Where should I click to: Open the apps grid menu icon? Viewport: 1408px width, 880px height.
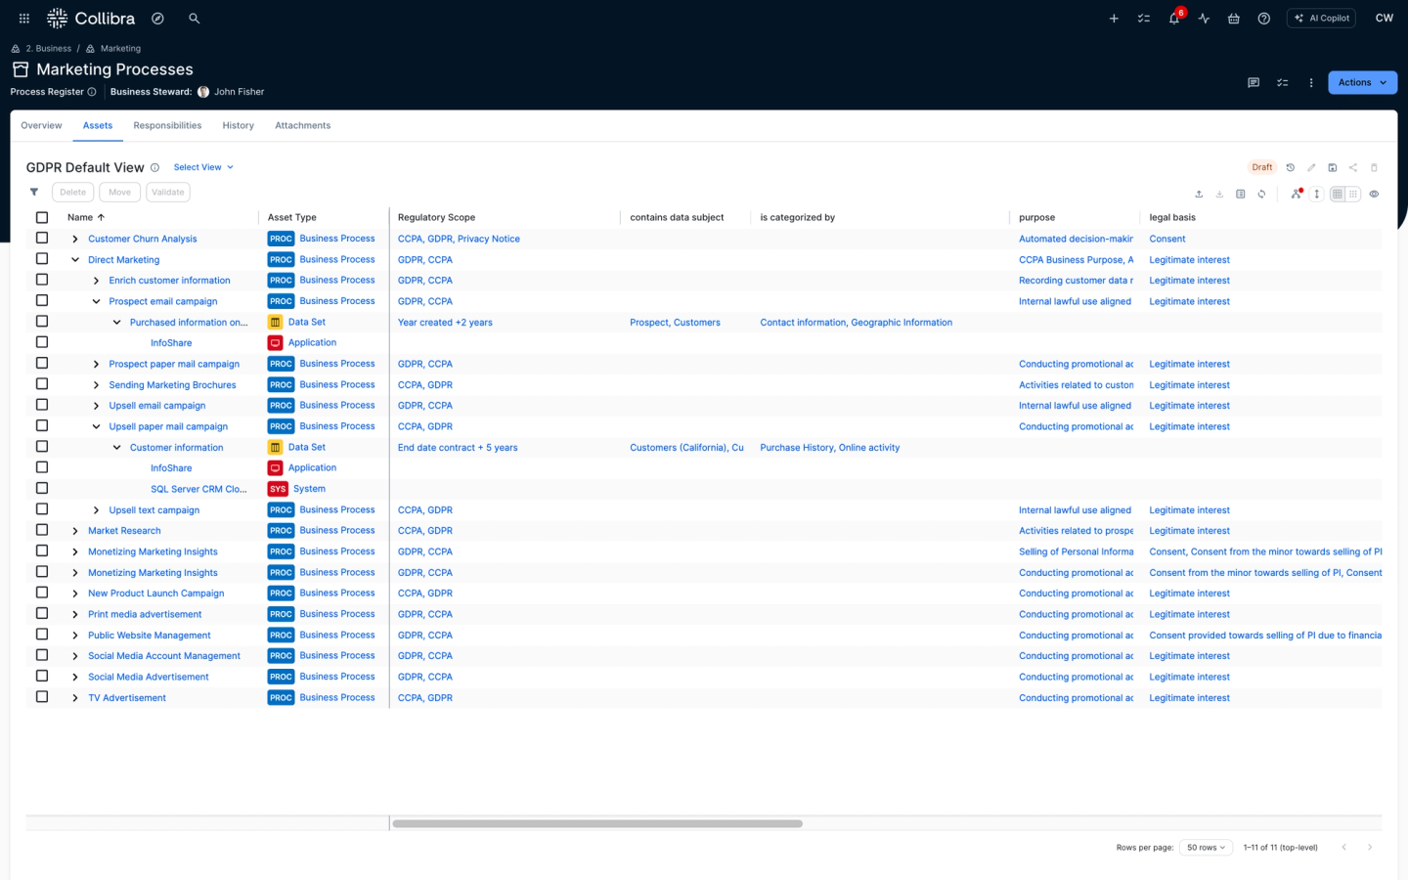point(23,19)
